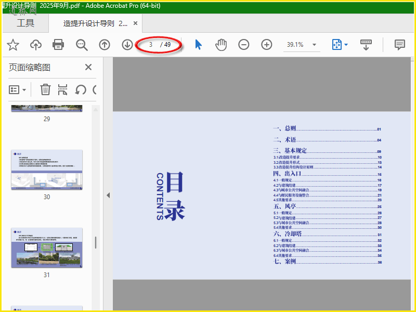This screenshot has width=416, height=312.
Task: Add a comment with speech bubble icon
Action: coord(399,45)
